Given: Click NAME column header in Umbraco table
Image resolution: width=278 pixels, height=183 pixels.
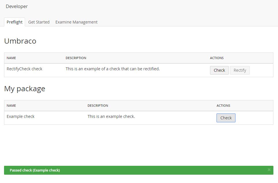Looking at the screenshot, I should pos(11,58).
